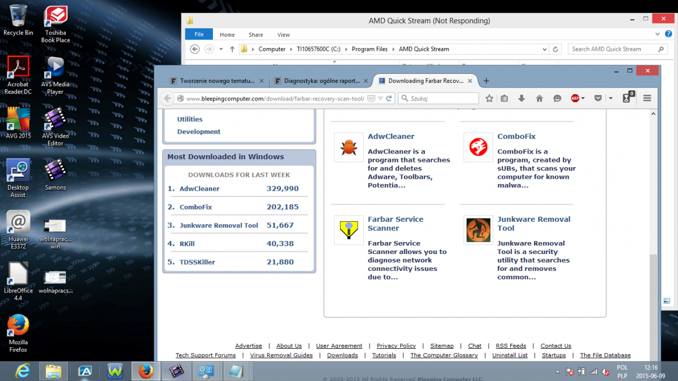The width and height of the screenshot is (678, 381).
Task: Open Home ribbon tab in Explorer window
Action: coord(227,34)
